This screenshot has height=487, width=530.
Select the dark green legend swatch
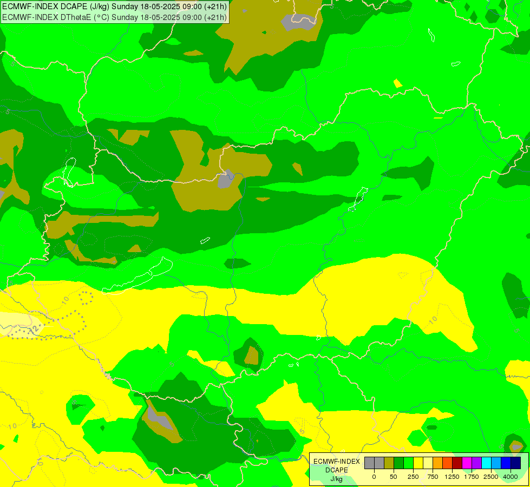coord(399,463)
